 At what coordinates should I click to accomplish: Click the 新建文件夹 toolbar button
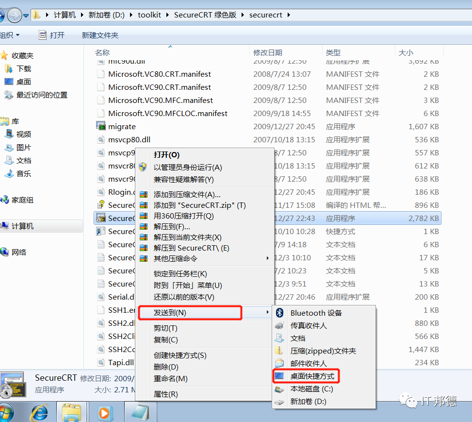click(x=100, y=35)
